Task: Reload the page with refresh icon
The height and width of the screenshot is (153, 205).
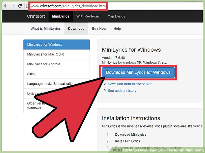Action: 20,6
